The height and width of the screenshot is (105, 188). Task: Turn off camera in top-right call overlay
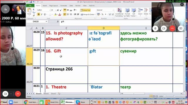pyautogui.click(x=164, y=29)
